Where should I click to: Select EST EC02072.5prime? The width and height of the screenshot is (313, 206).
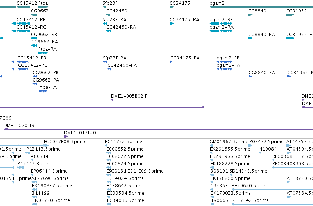click(109, 160)
